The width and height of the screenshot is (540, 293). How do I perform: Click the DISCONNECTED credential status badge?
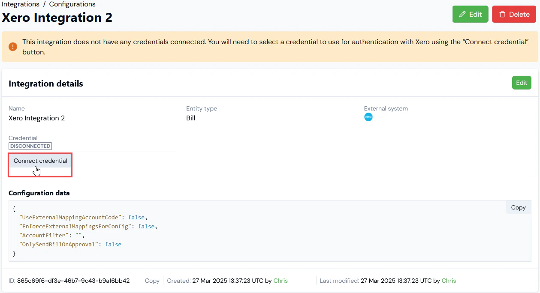coord(30,146)
